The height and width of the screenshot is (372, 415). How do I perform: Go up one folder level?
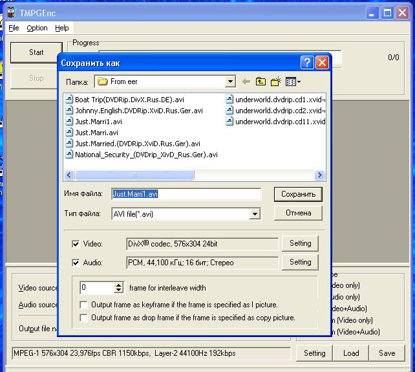pos(261,82)
